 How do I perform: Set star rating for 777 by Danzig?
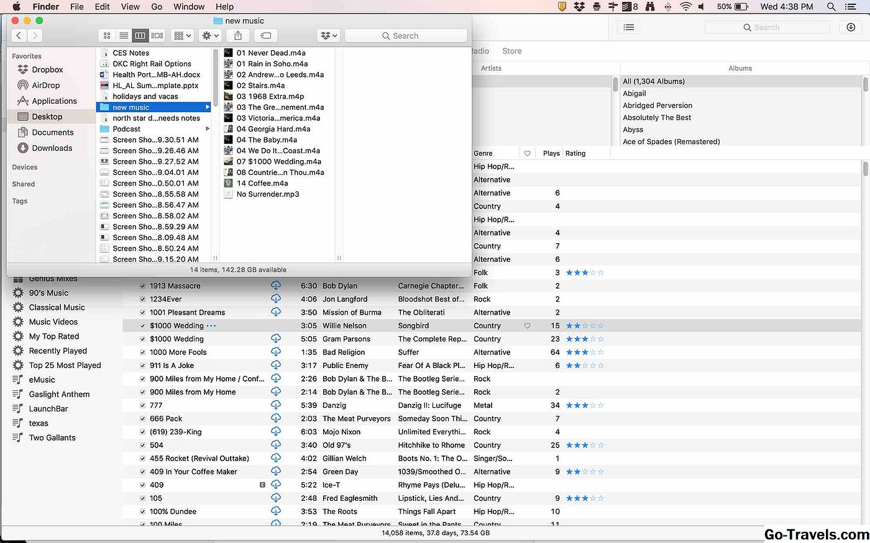585,405
